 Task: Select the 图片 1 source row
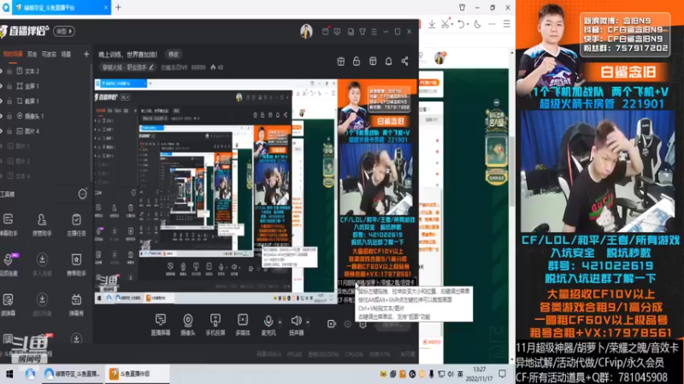tap(45, 146)
